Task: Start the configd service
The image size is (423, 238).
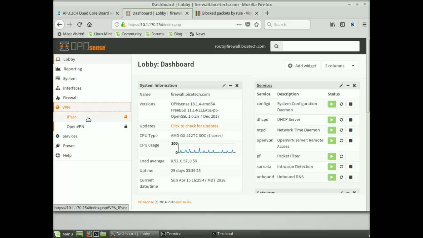Action: point(331,104)
